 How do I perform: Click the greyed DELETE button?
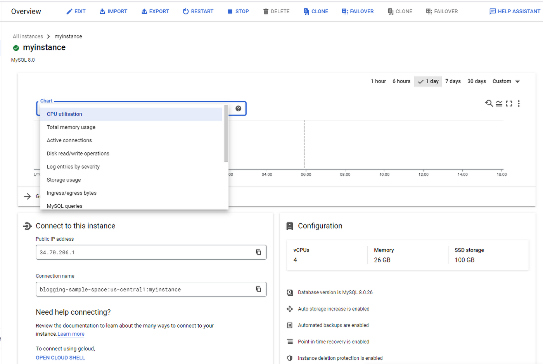[276, 11]
